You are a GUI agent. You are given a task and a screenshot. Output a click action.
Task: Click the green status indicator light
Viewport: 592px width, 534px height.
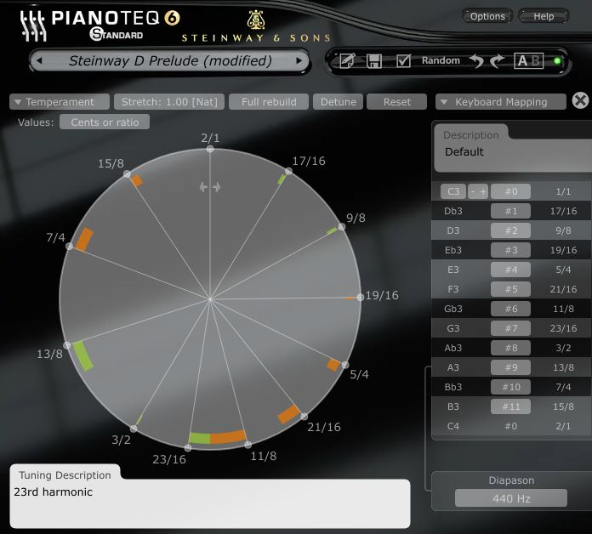coord(557,60)
